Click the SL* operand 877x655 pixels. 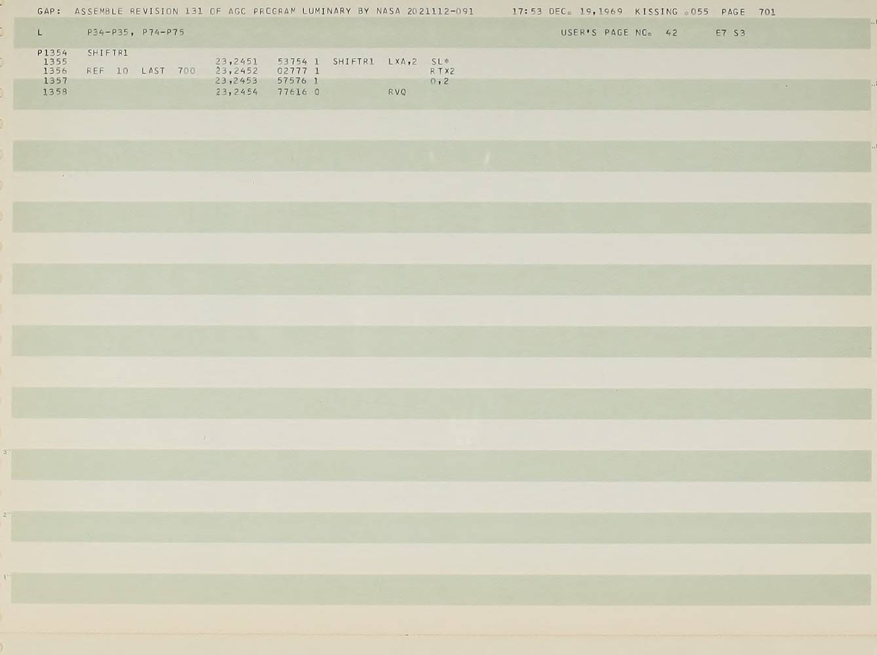440,62
